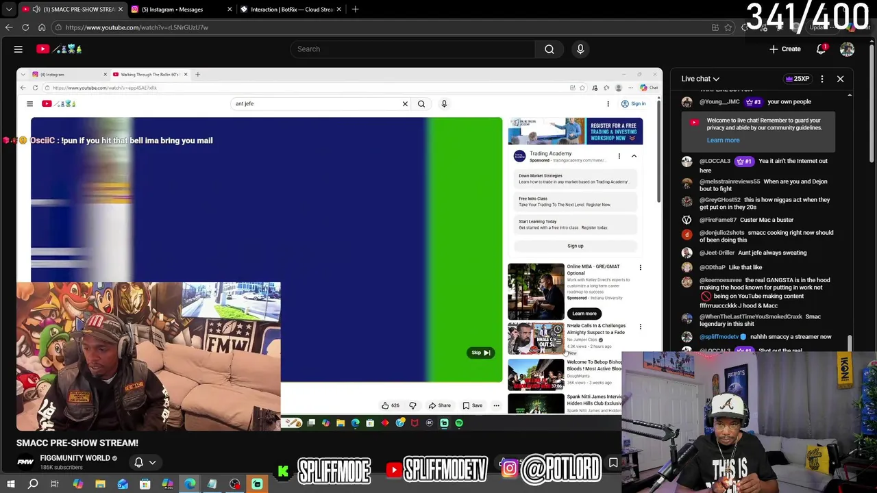Open Microsoft Edge from the bottom taskbar
The height and width of the screenshot is (493, 877).
190,484
